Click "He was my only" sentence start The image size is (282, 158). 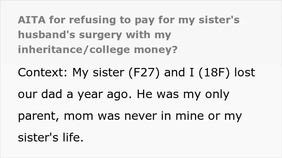[x=183, y=94]
